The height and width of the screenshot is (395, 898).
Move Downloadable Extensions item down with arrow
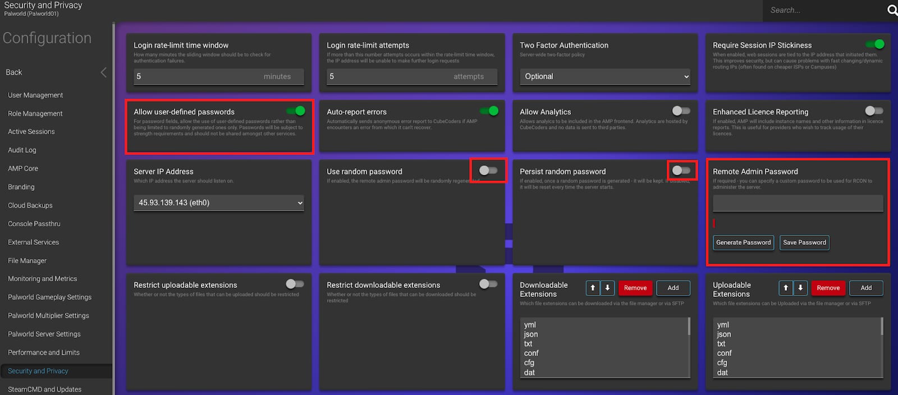coord(607,288)
